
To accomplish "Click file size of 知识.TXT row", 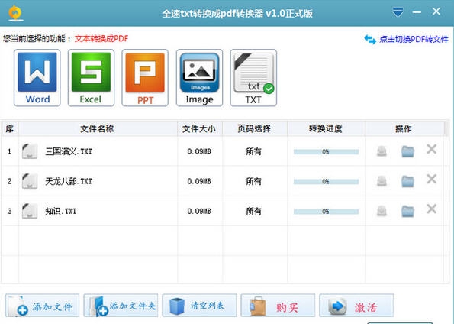I will [x=199, y=211].
